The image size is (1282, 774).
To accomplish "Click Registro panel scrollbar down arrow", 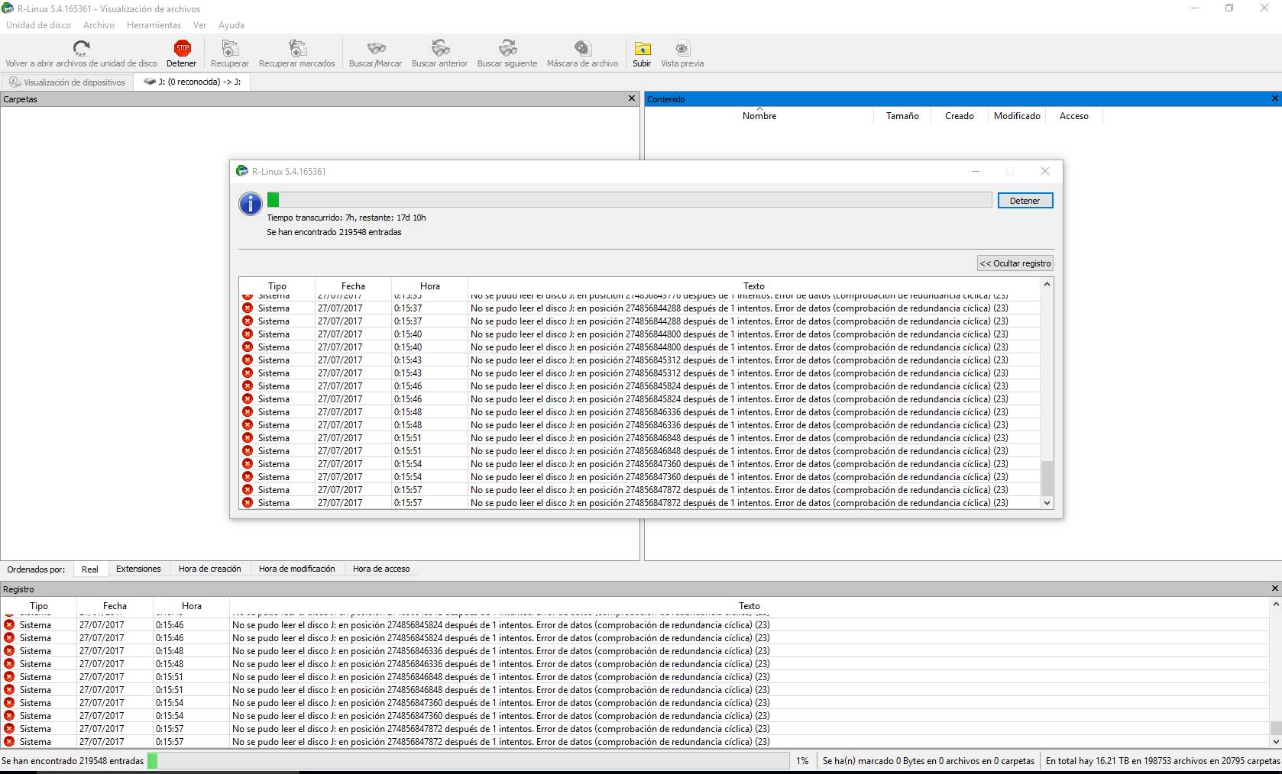I will pyautogui.click(x=1275, y=741).
